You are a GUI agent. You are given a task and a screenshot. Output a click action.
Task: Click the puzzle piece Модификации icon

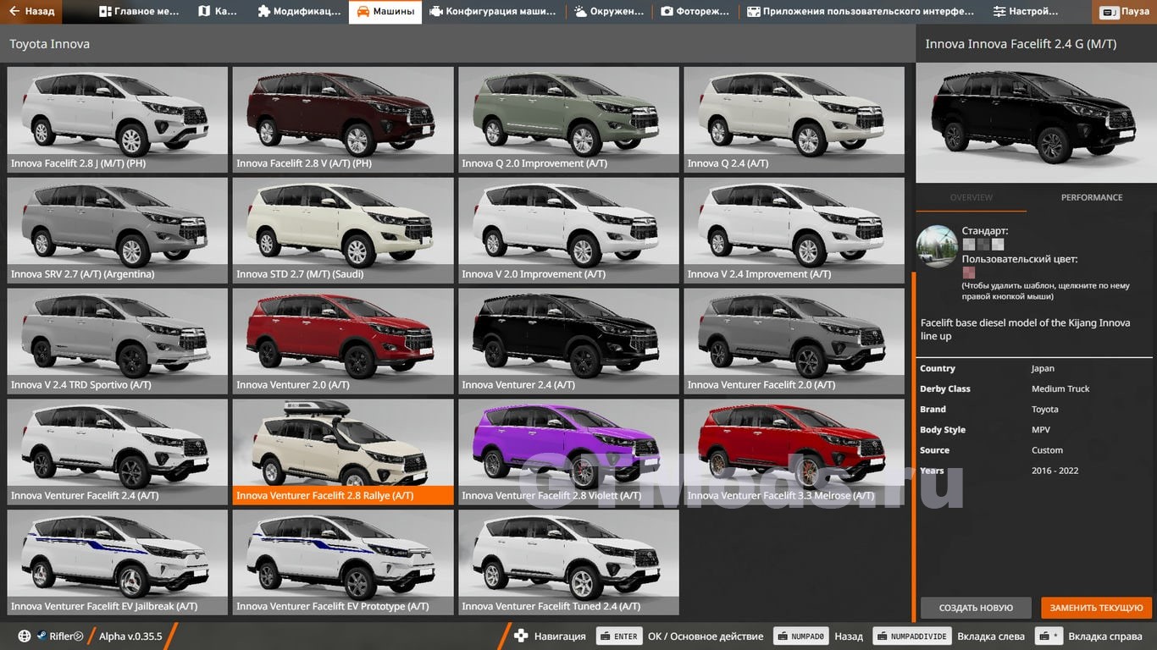[263, 12]
